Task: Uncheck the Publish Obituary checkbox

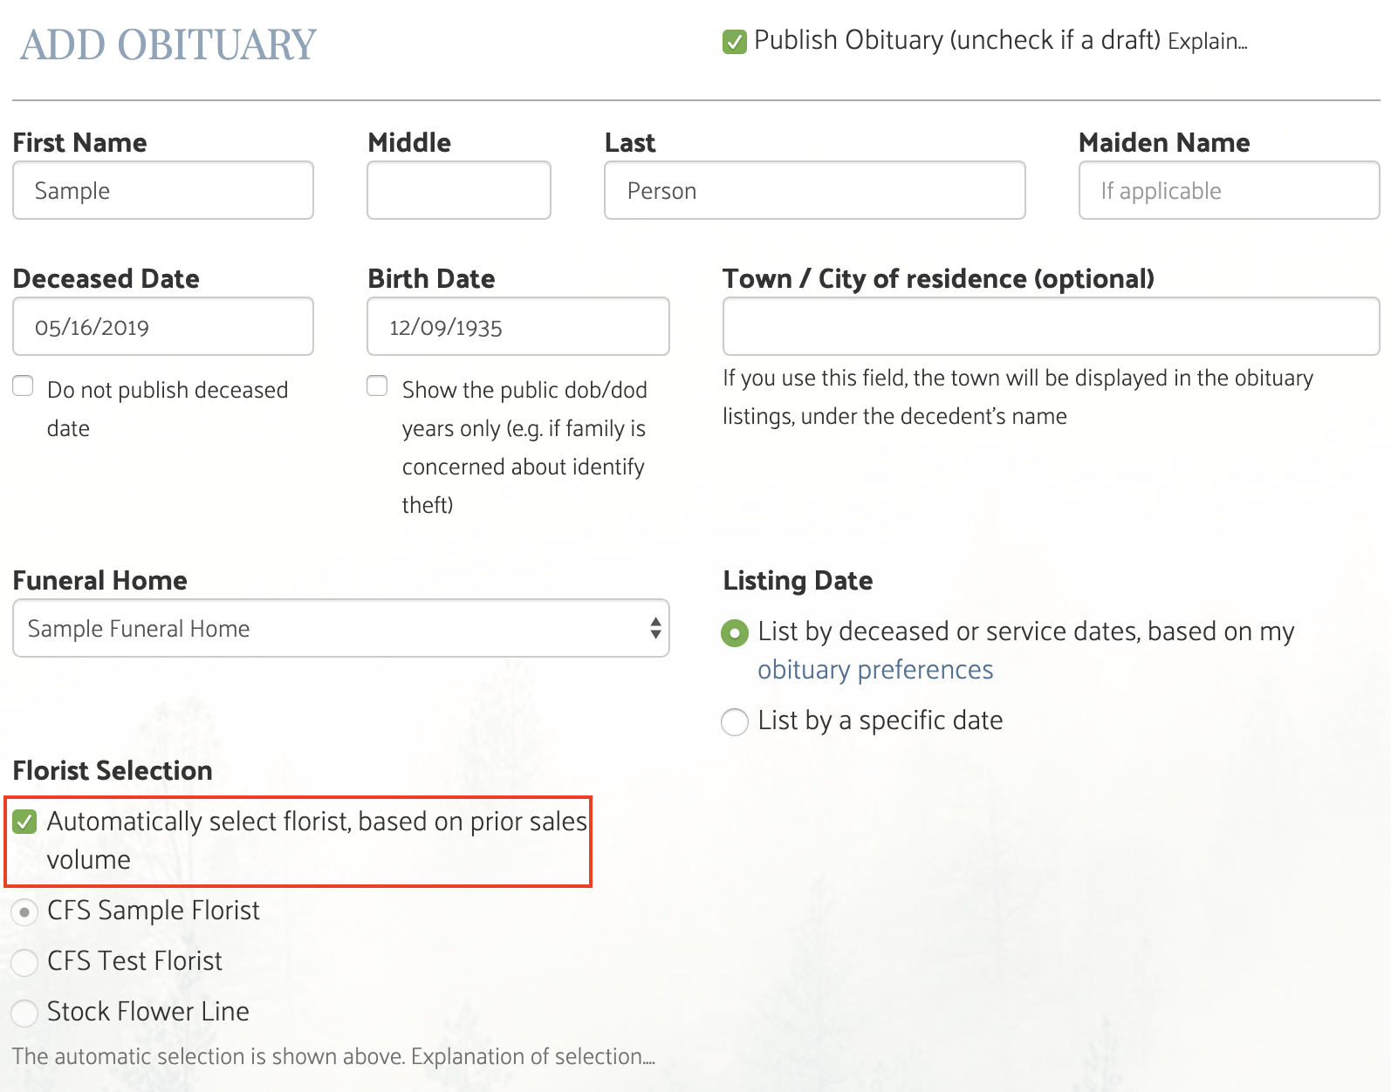Action: tap(735, 42)
